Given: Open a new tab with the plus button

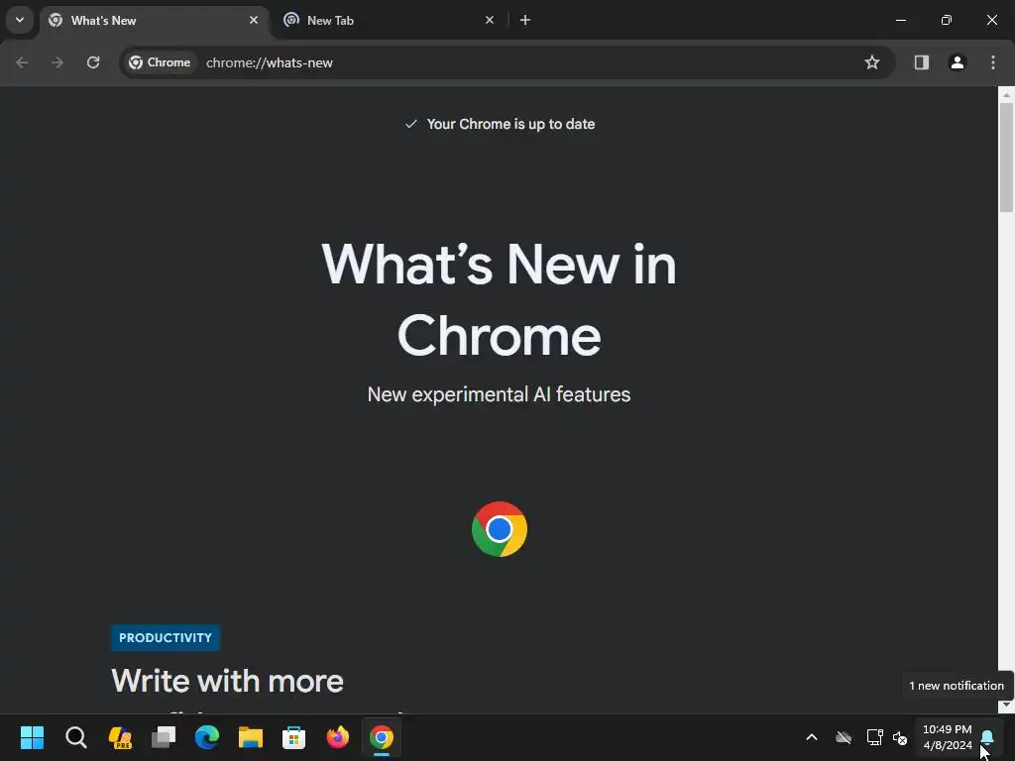Looking at the screenshot, I should (525, 20).
